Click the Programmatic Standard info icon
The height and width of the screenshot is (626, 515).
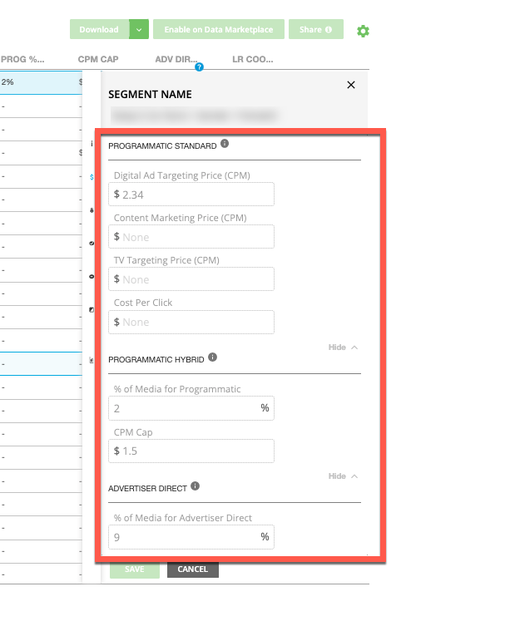[x=225, y=144]
